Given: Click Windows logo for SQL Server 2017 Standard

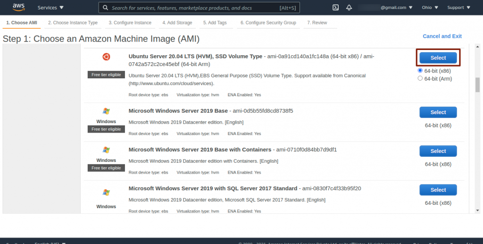Looking at the screenshot, I should coord(106,193).
